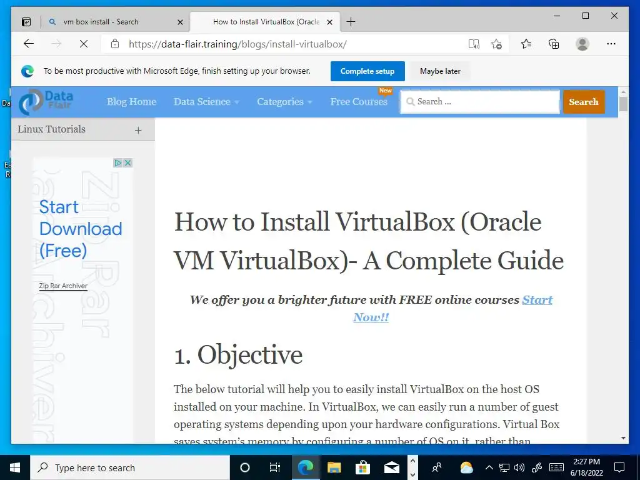This screenshot has width=640, height=480.
Task: Open Collections panel
Action: click(x=554, y=44)
